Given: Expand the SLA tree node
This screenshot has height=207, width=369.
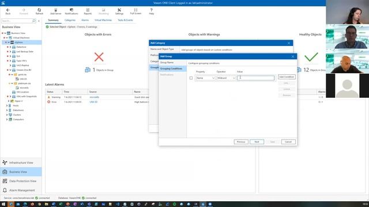Looking at the screenshot, I should 10,56.
